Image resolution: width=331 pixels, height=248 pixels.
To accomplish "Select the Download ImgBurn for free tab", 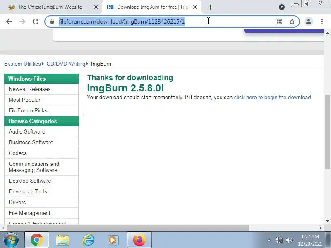I will click(x=152, y=7).
